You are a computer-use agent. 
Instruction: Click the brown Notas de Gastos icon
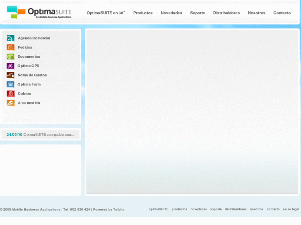(11, 75)
